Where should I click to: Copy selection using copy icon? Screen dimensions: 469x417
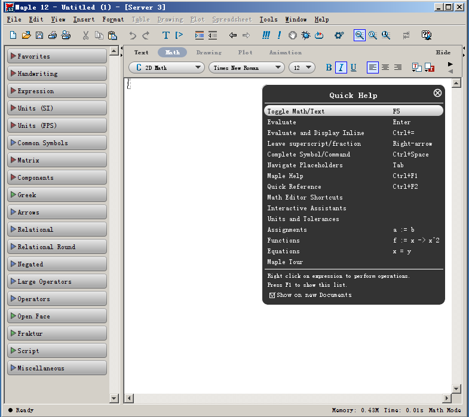click(x=99, y=35)
